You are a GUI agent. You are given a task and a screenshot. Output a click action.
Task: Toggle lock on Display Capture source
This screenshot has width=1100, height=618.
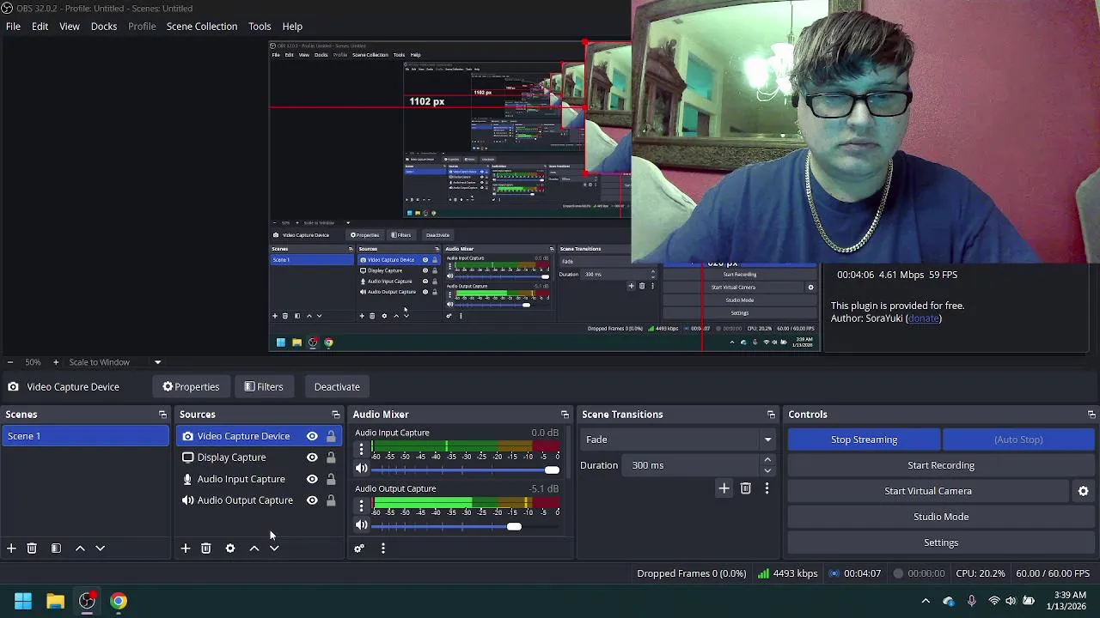[x=331, y=457]
